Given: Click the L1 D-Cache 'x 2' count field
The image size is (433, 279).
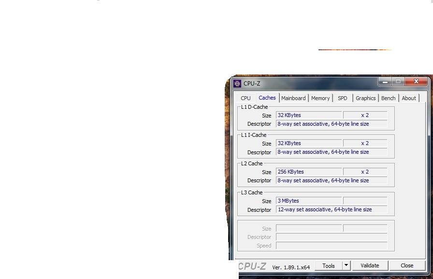Looking at the screenshot, I should 365,115.
